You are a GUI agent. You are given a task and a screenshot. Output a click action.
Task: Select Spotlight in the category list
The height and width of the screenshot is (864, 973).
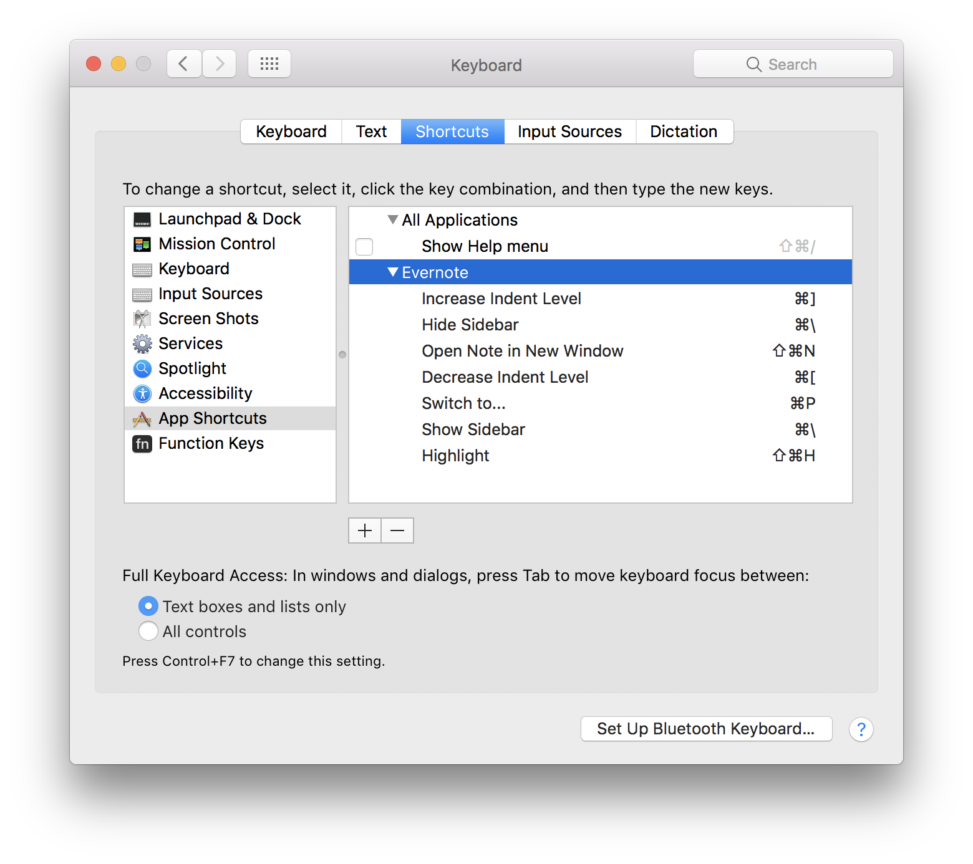pos(230,369)
